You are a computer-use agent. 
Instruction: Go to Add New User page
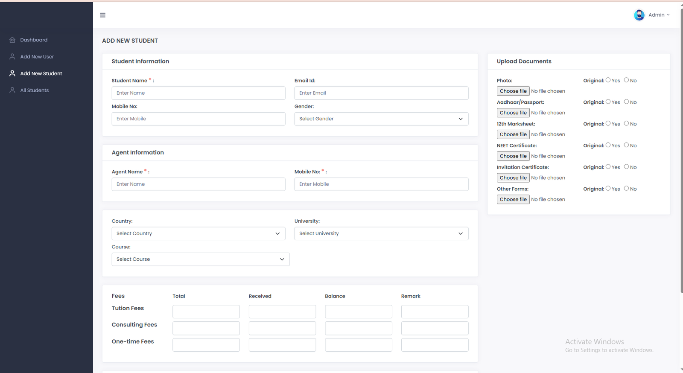point(37,57)
